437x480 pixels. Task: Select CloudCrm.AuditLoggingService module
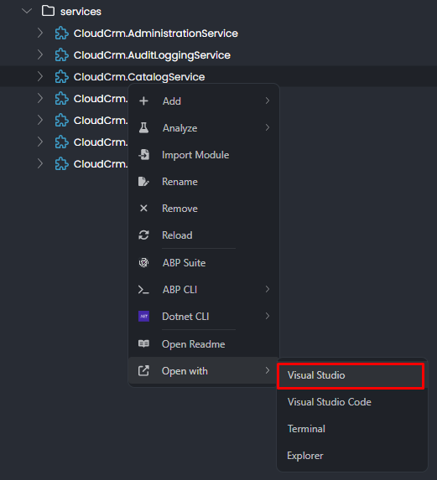[x=152, y=55]
